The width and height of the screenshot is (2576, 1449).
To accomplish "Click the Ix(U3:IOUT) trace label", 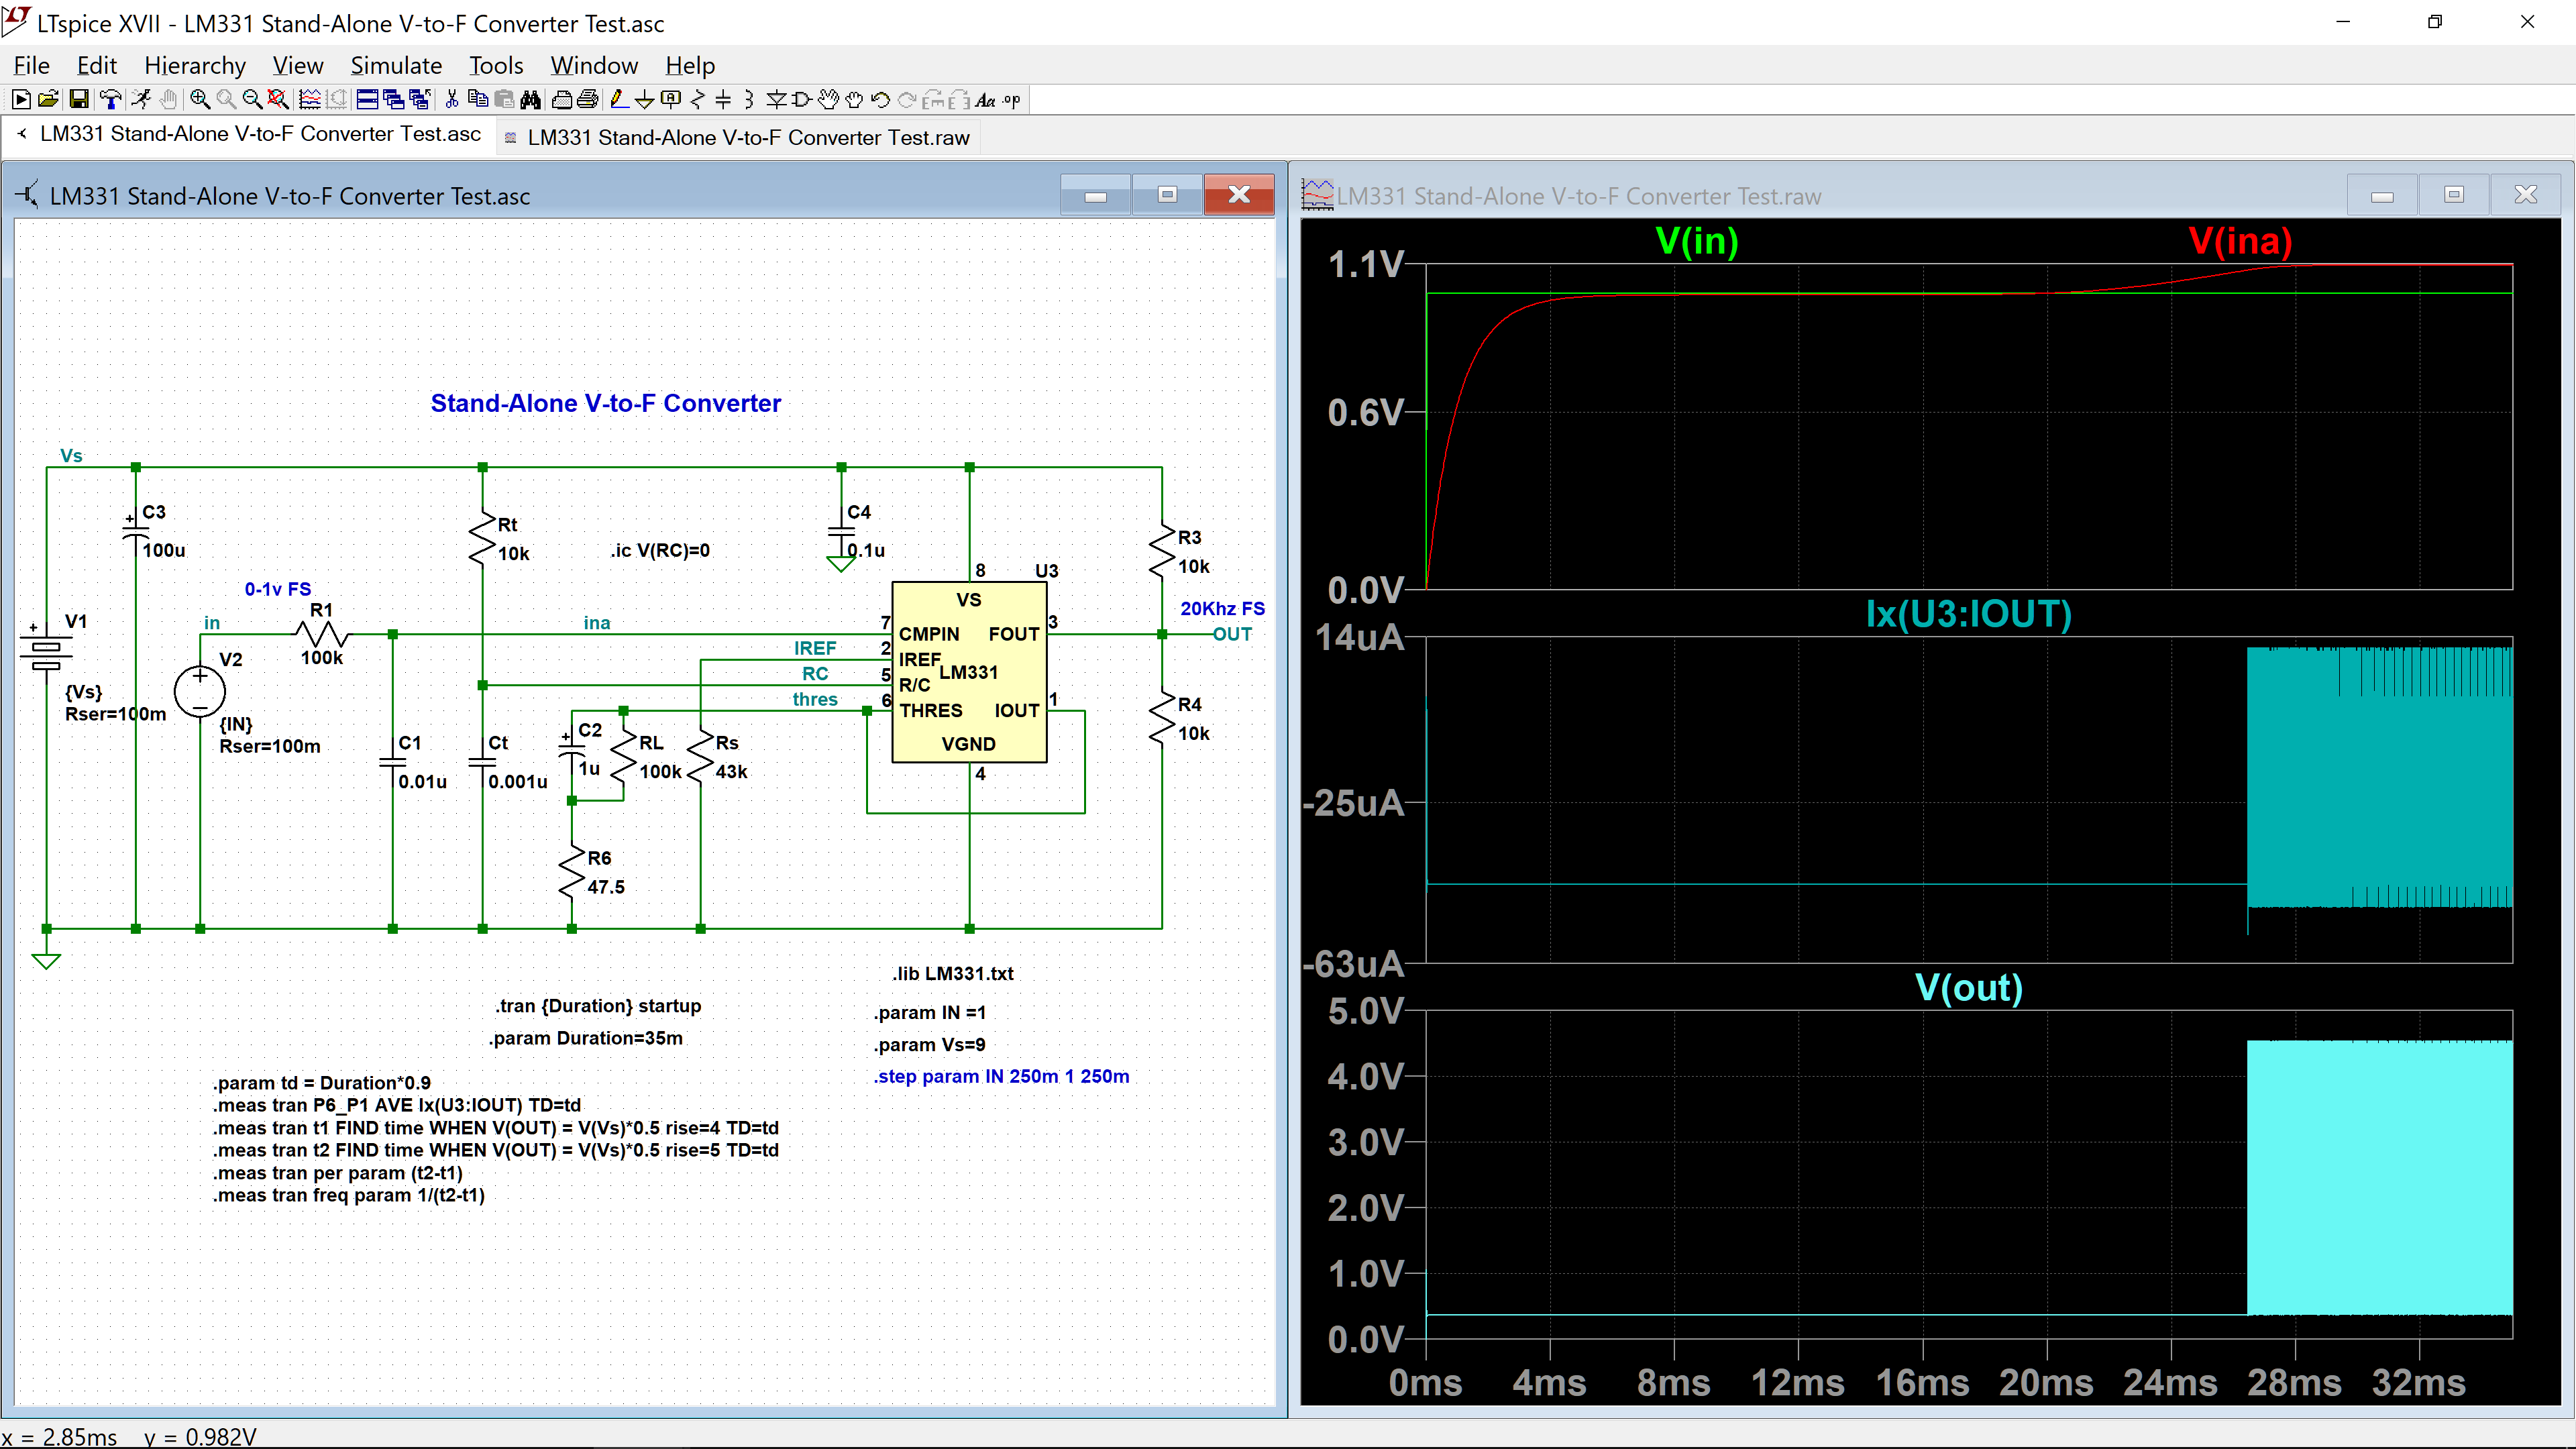I will coord(1968,614).
